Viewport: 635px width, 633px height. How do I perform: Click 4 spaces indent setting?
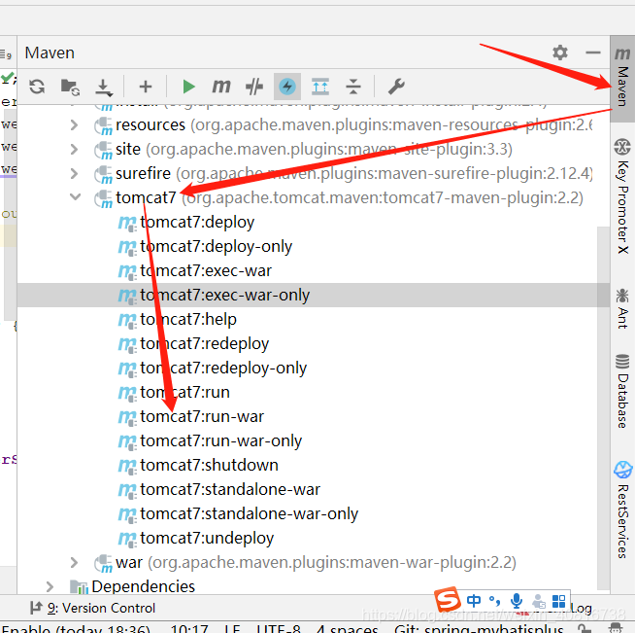click(x=347, y=628)
